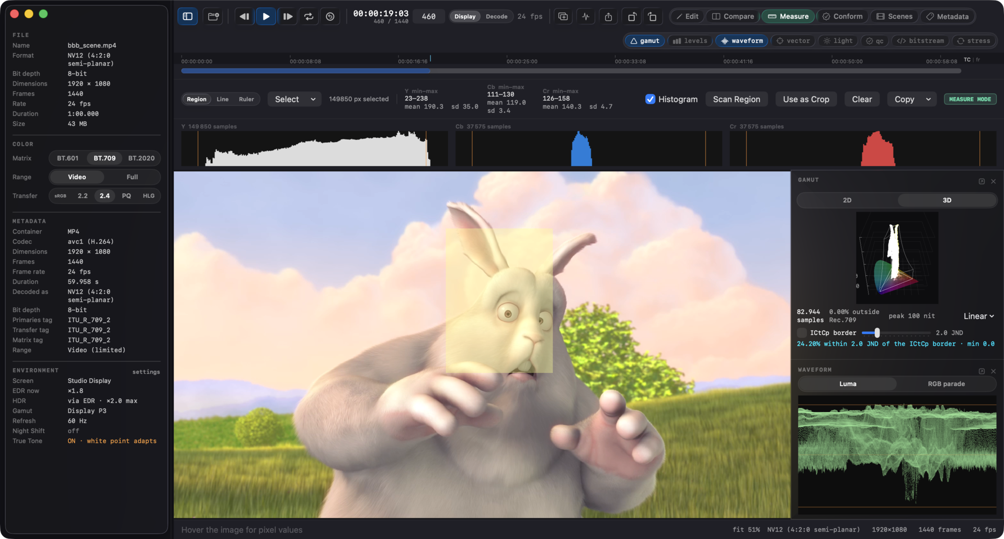
Task: Click the 3D gamut plot
Action: click(x=897, y=257)
